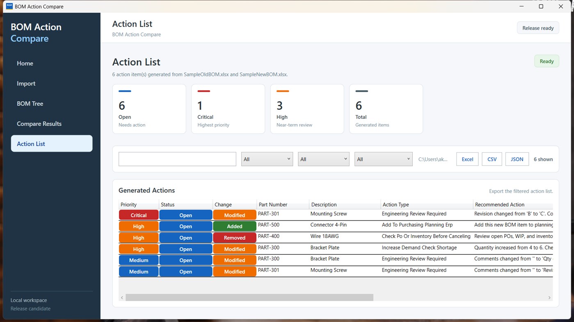Open the Critical summary card

(x=228, y=109)
